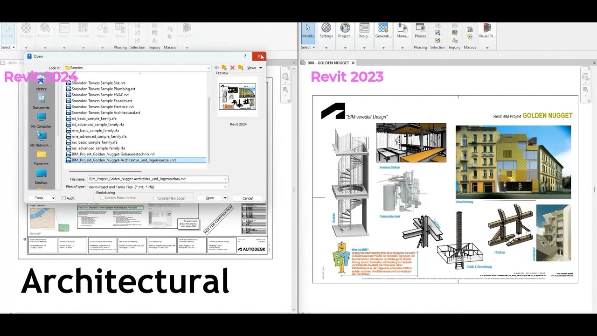Click navigation wheel icon in Revit 2023 view
597x336 pixels.
click(585, 77)
